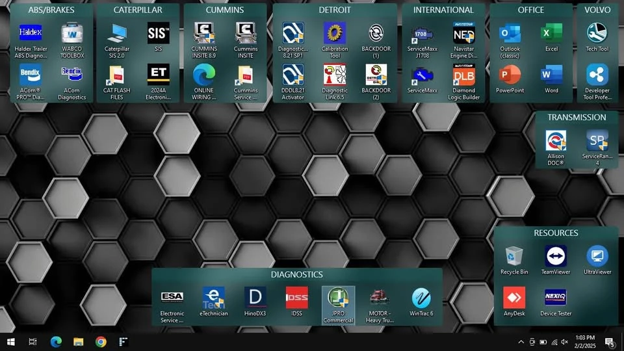Viewport: 624px width, 351px height.
Task: Select BACKDOOR (1) shortcut
Action: tap(376, 40)
